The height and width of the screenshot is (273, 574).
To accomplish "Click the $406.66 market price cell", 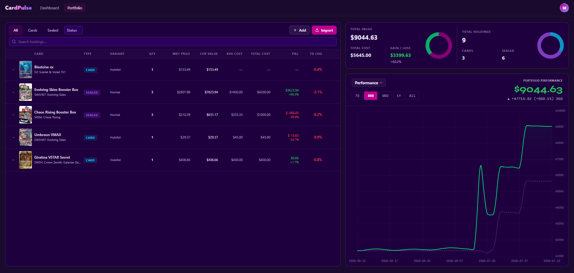I will (x=185, y=160).
